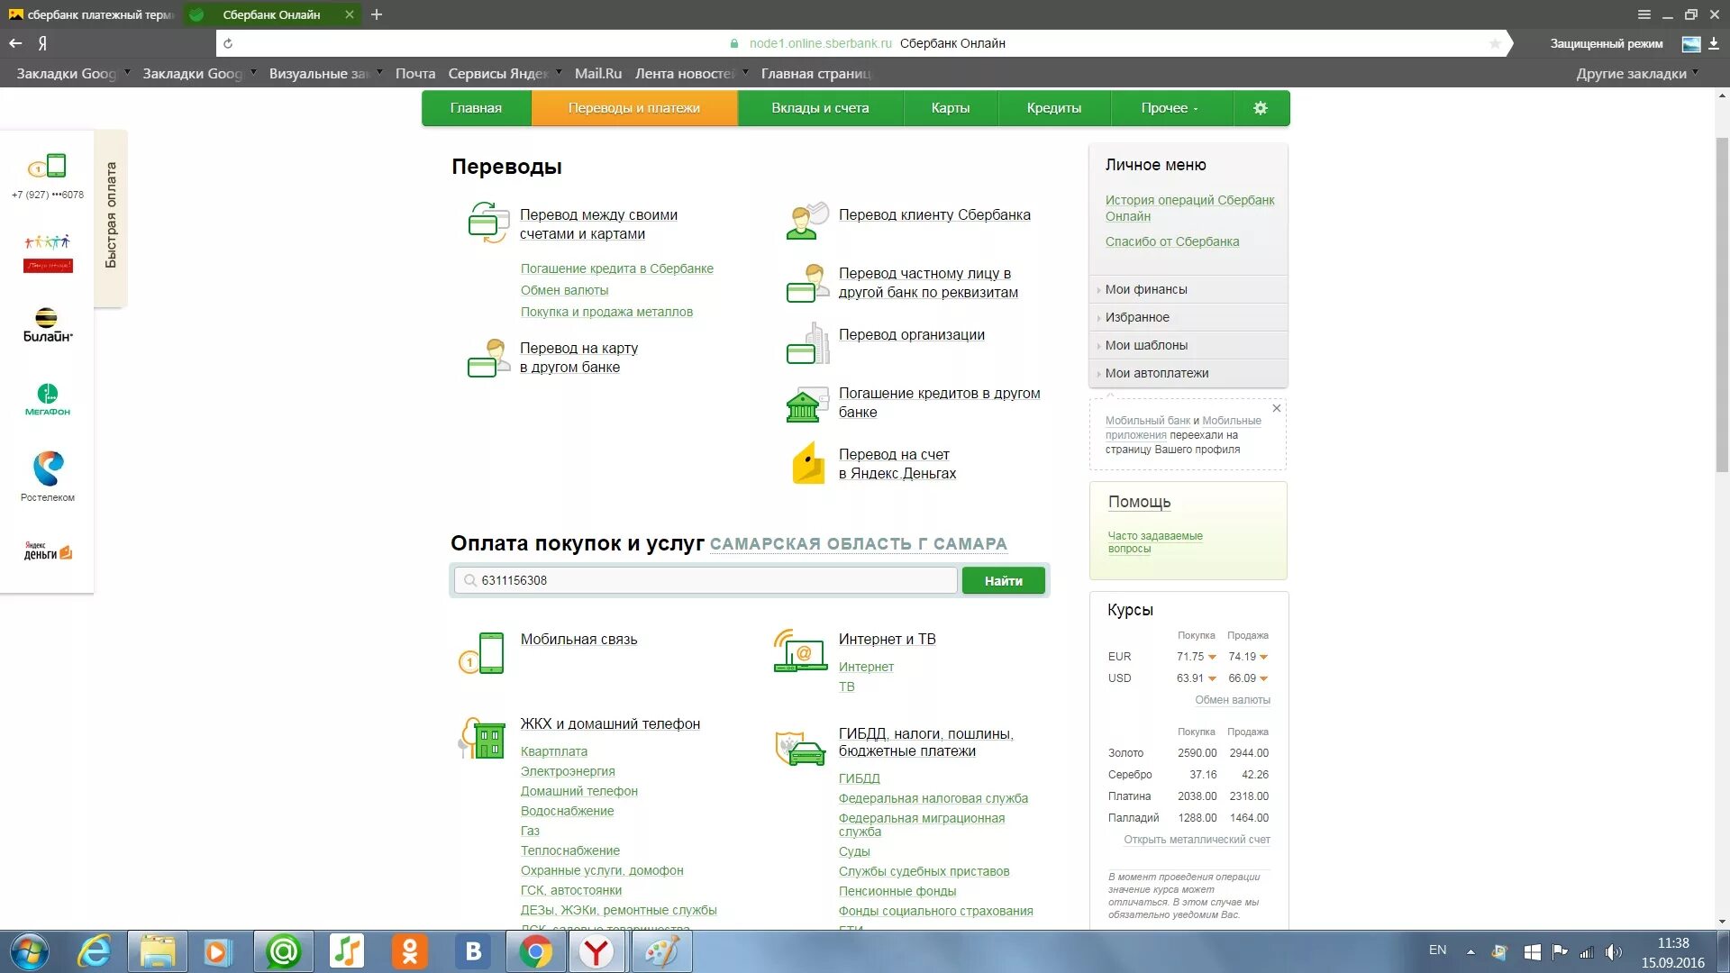Click the Найти search button
This screenshot has height=973, width=1730.
[x=1003, y=580]
